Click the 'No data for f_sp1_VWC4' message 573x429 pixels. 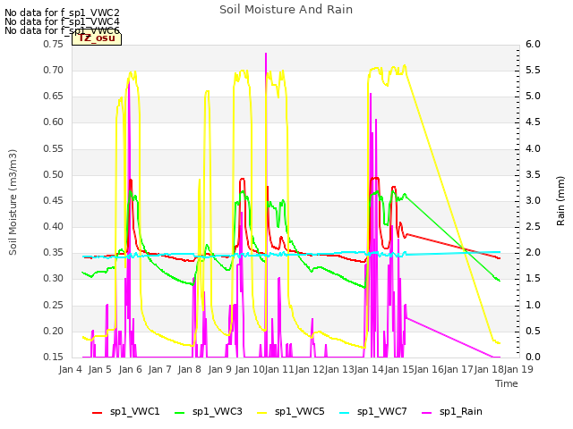62,21
